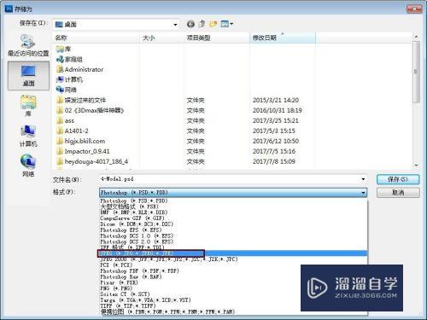The image size is (427, 320).
Task: Click the date 2017/6/12 10:50
Action: pyautogui.click(x=276, y=141)
